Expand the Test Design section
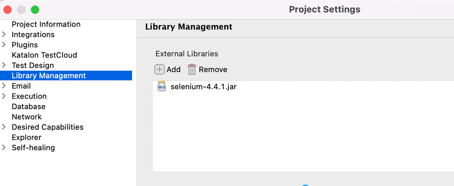The height and width of the screenshot is (186, 454). tap(4, 65)
